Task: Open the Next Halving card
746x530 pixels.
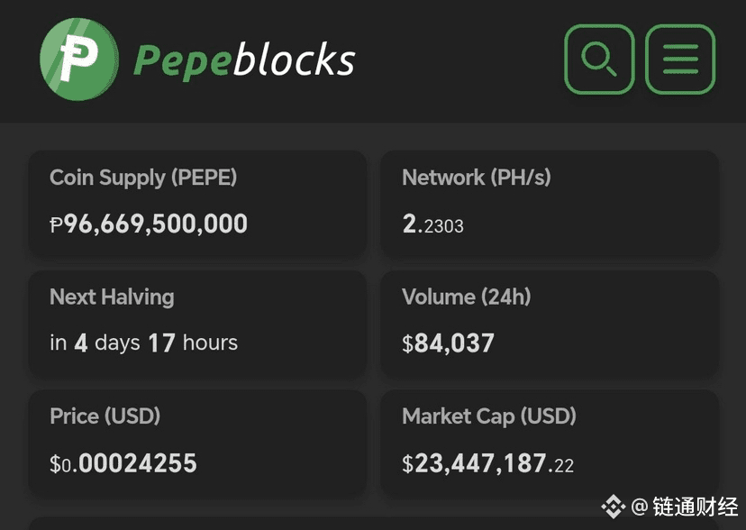Action: pos(197,322)
